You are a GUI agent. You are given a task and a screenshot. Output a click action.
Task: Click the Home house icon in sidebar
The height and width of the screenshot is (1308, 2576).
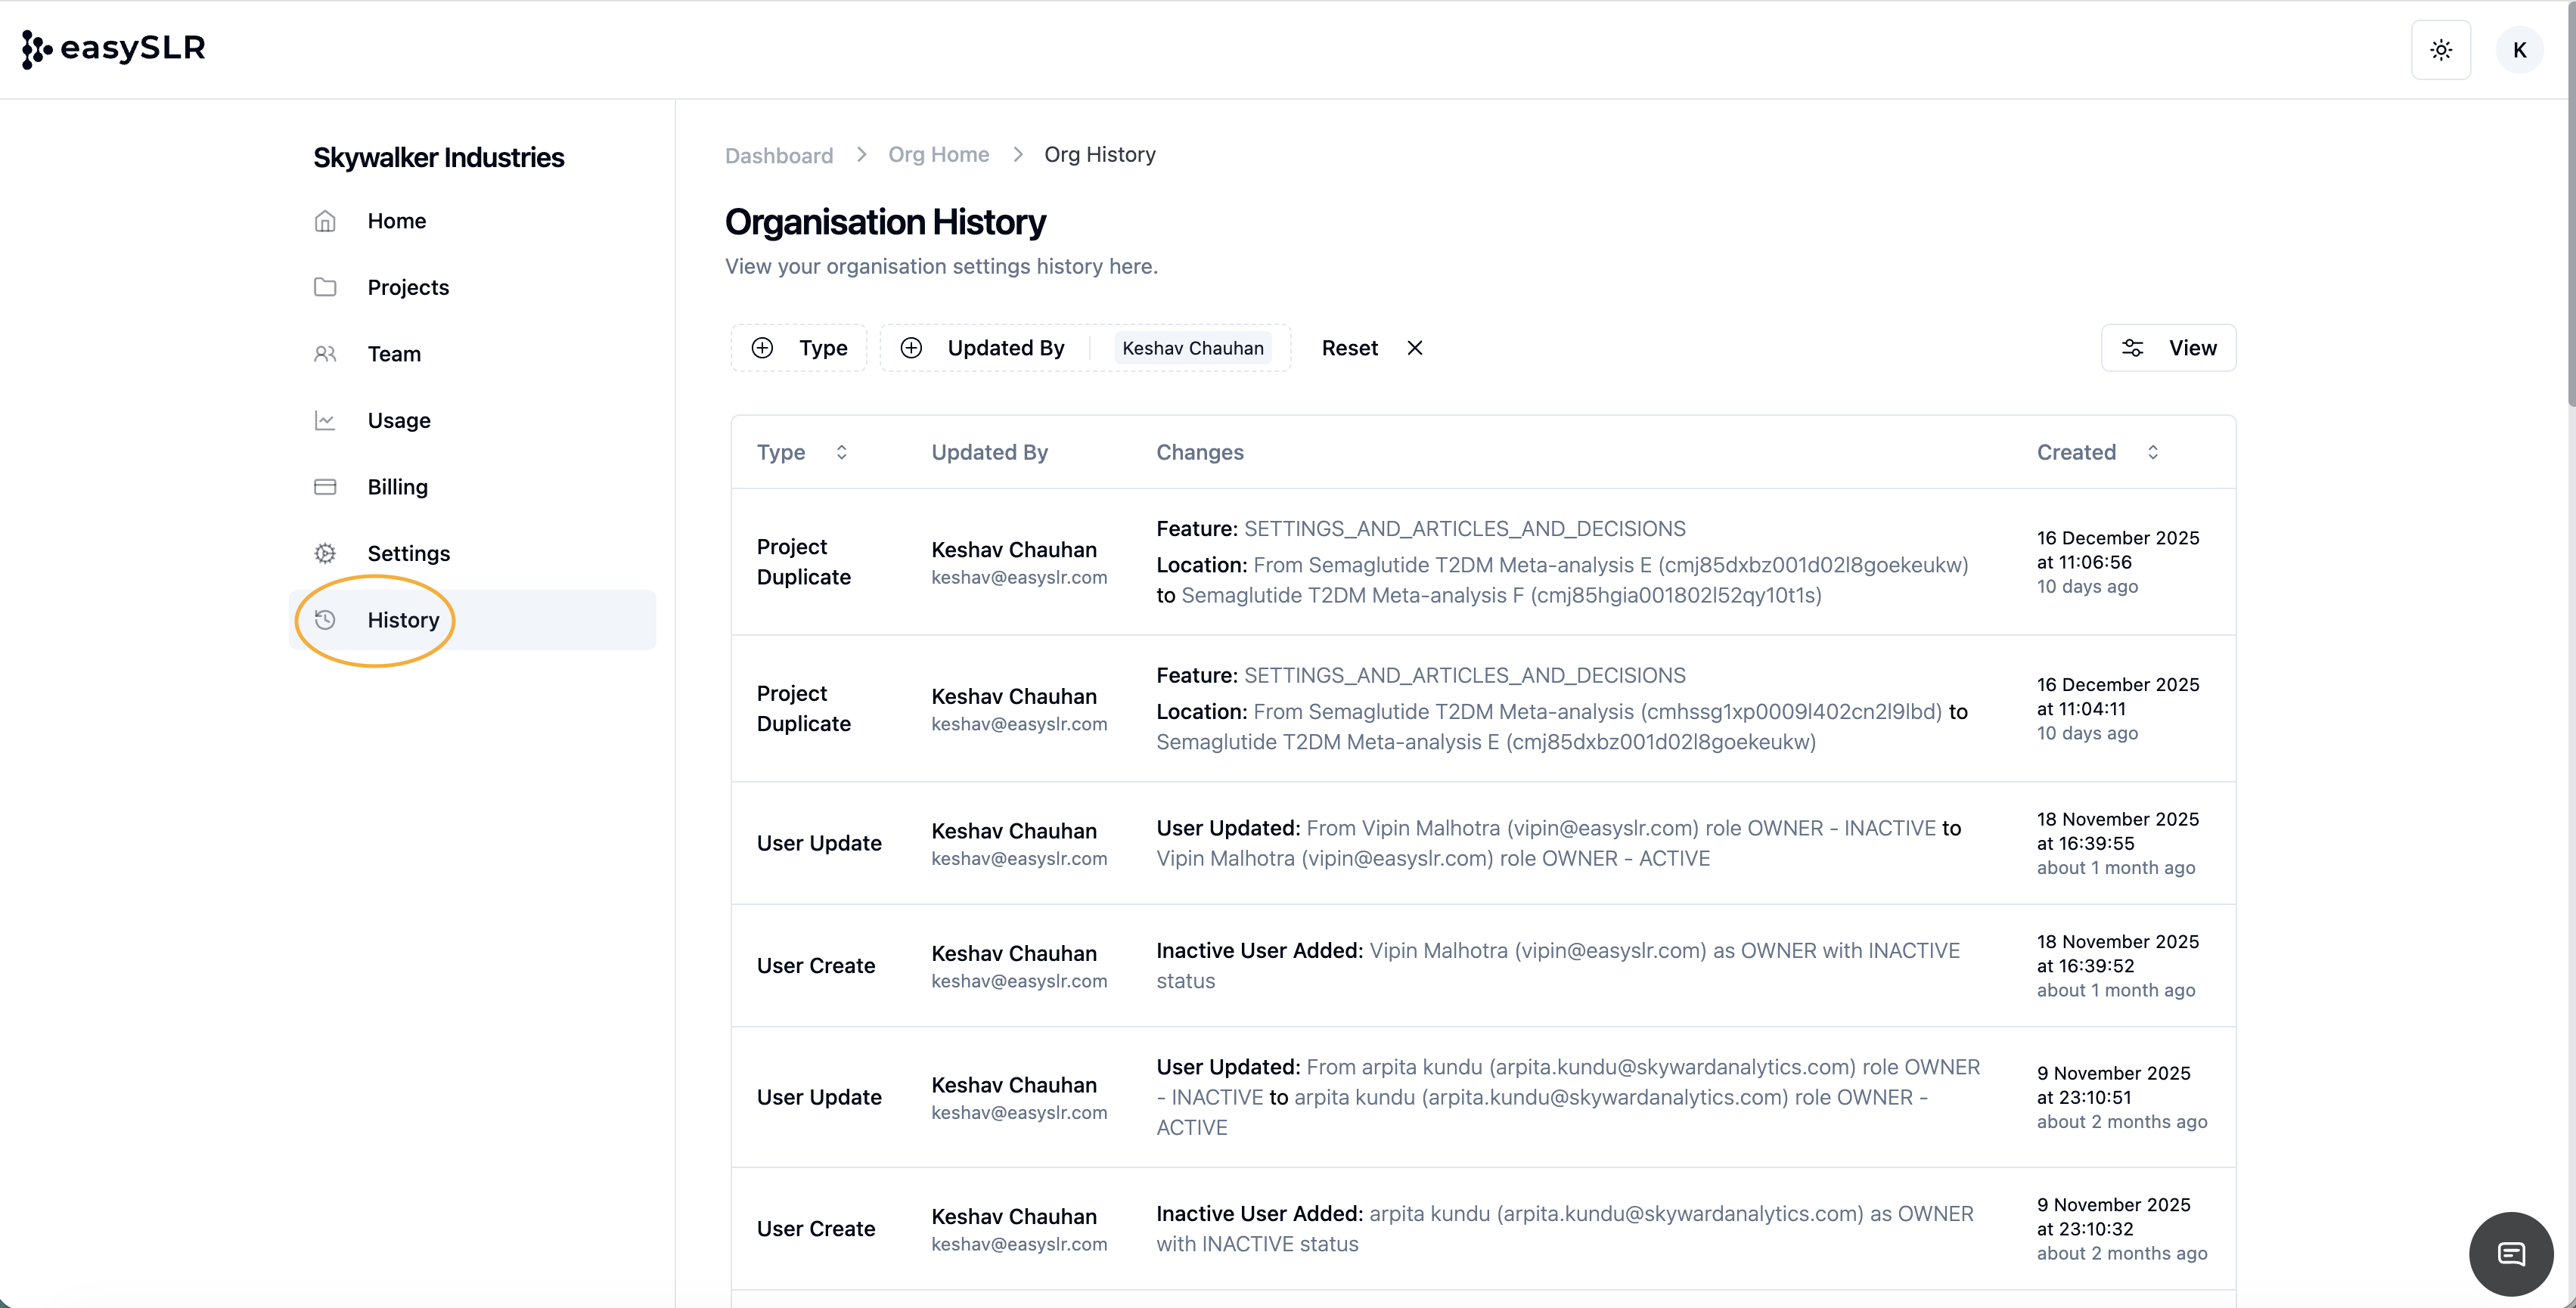pyautogui.click(x=325, y=221)
